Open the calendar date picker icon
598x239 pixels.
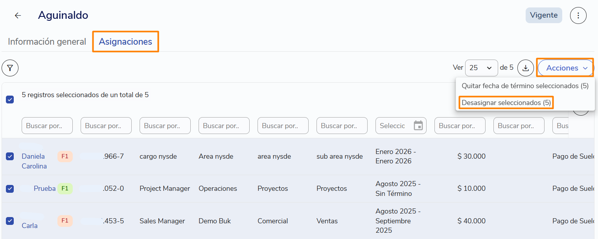point(418,126)
